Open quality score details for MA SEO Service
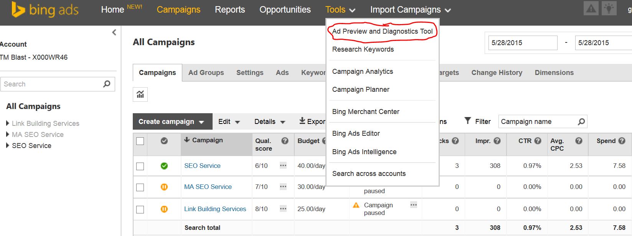632x236 pixels. pyautogui.click(x=283, y=187)
